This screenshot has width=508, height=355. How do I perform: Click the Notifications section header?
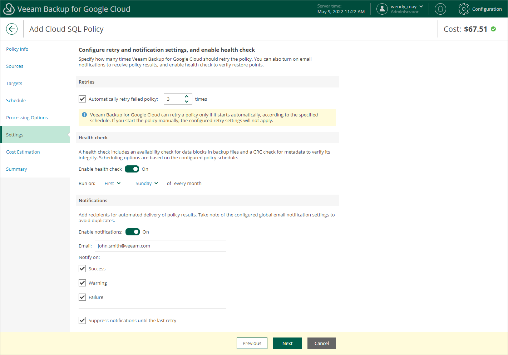(207, 200)
